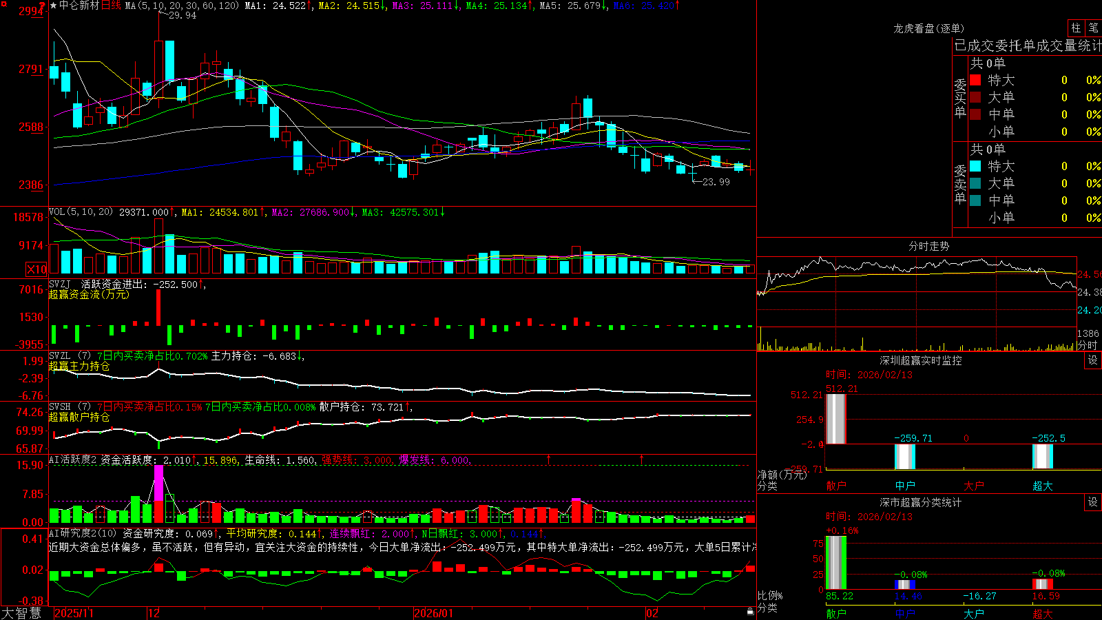This screenshot has width=1102, height=620.
Task: Click the 超大 bar showing -252.5
Action: [x=1042, y=457]
